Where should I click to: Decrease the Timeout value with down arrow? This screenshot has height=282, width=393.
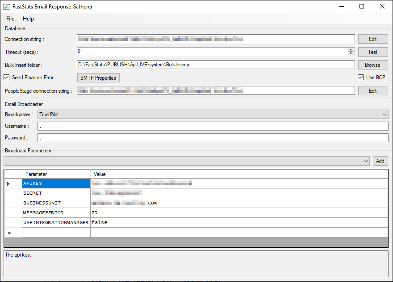tap(351, 53)
